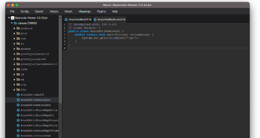Click the android package folder icon
The image size is (260, 138).
pyautogui.click(x=18, y=28)
